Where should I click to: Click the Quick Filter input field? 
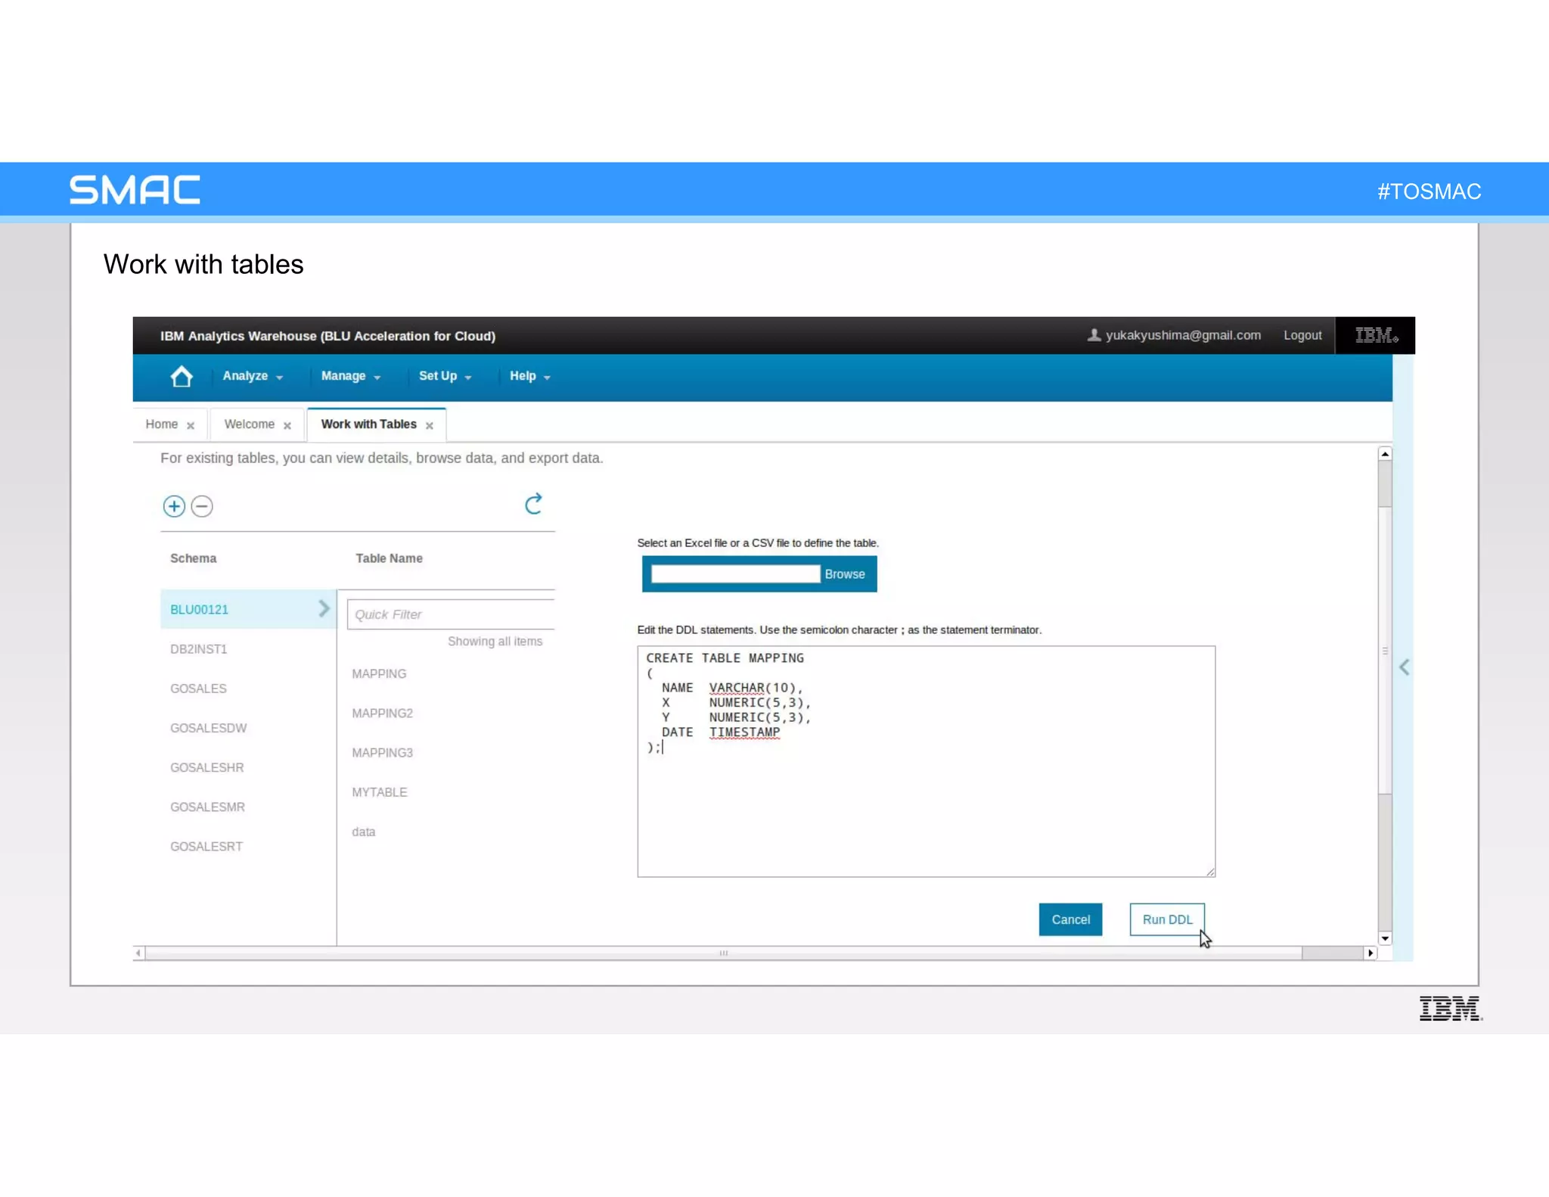450,614
